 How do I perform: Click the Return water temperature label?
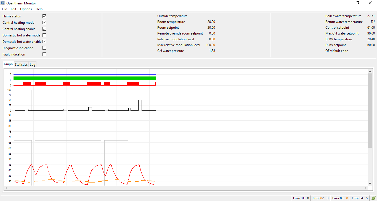[344, 22]
